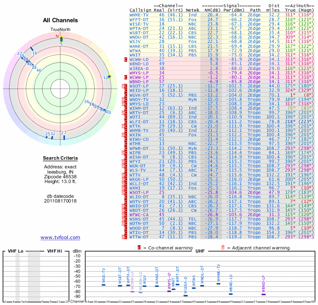Click channel 16 marker on radar plot
This screenshot has width=318, height=305.
pyautogui.click(x=32, y=49)
